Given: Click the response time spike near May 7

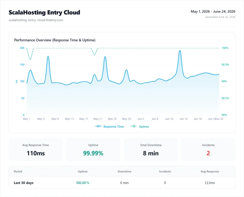Looking at the screenshot, I should pyautogui.click(x=48, y=57).
